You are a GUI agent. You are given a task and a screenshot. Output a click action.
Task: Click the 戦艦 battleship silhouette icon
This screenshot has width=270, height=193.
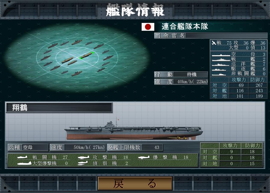(x=221, y=60)
